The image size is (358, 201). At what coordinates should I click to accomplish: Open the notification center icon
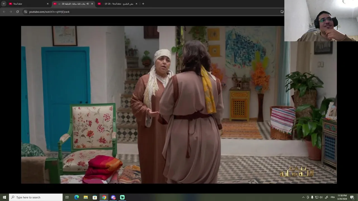[x=352, y=197]
